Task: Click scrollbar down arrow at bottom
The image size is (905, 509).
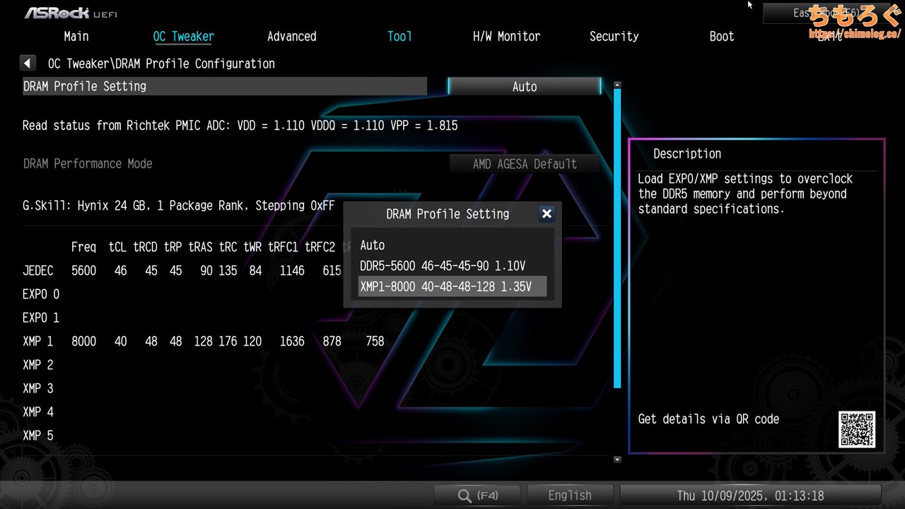Action: pos(617,459)
